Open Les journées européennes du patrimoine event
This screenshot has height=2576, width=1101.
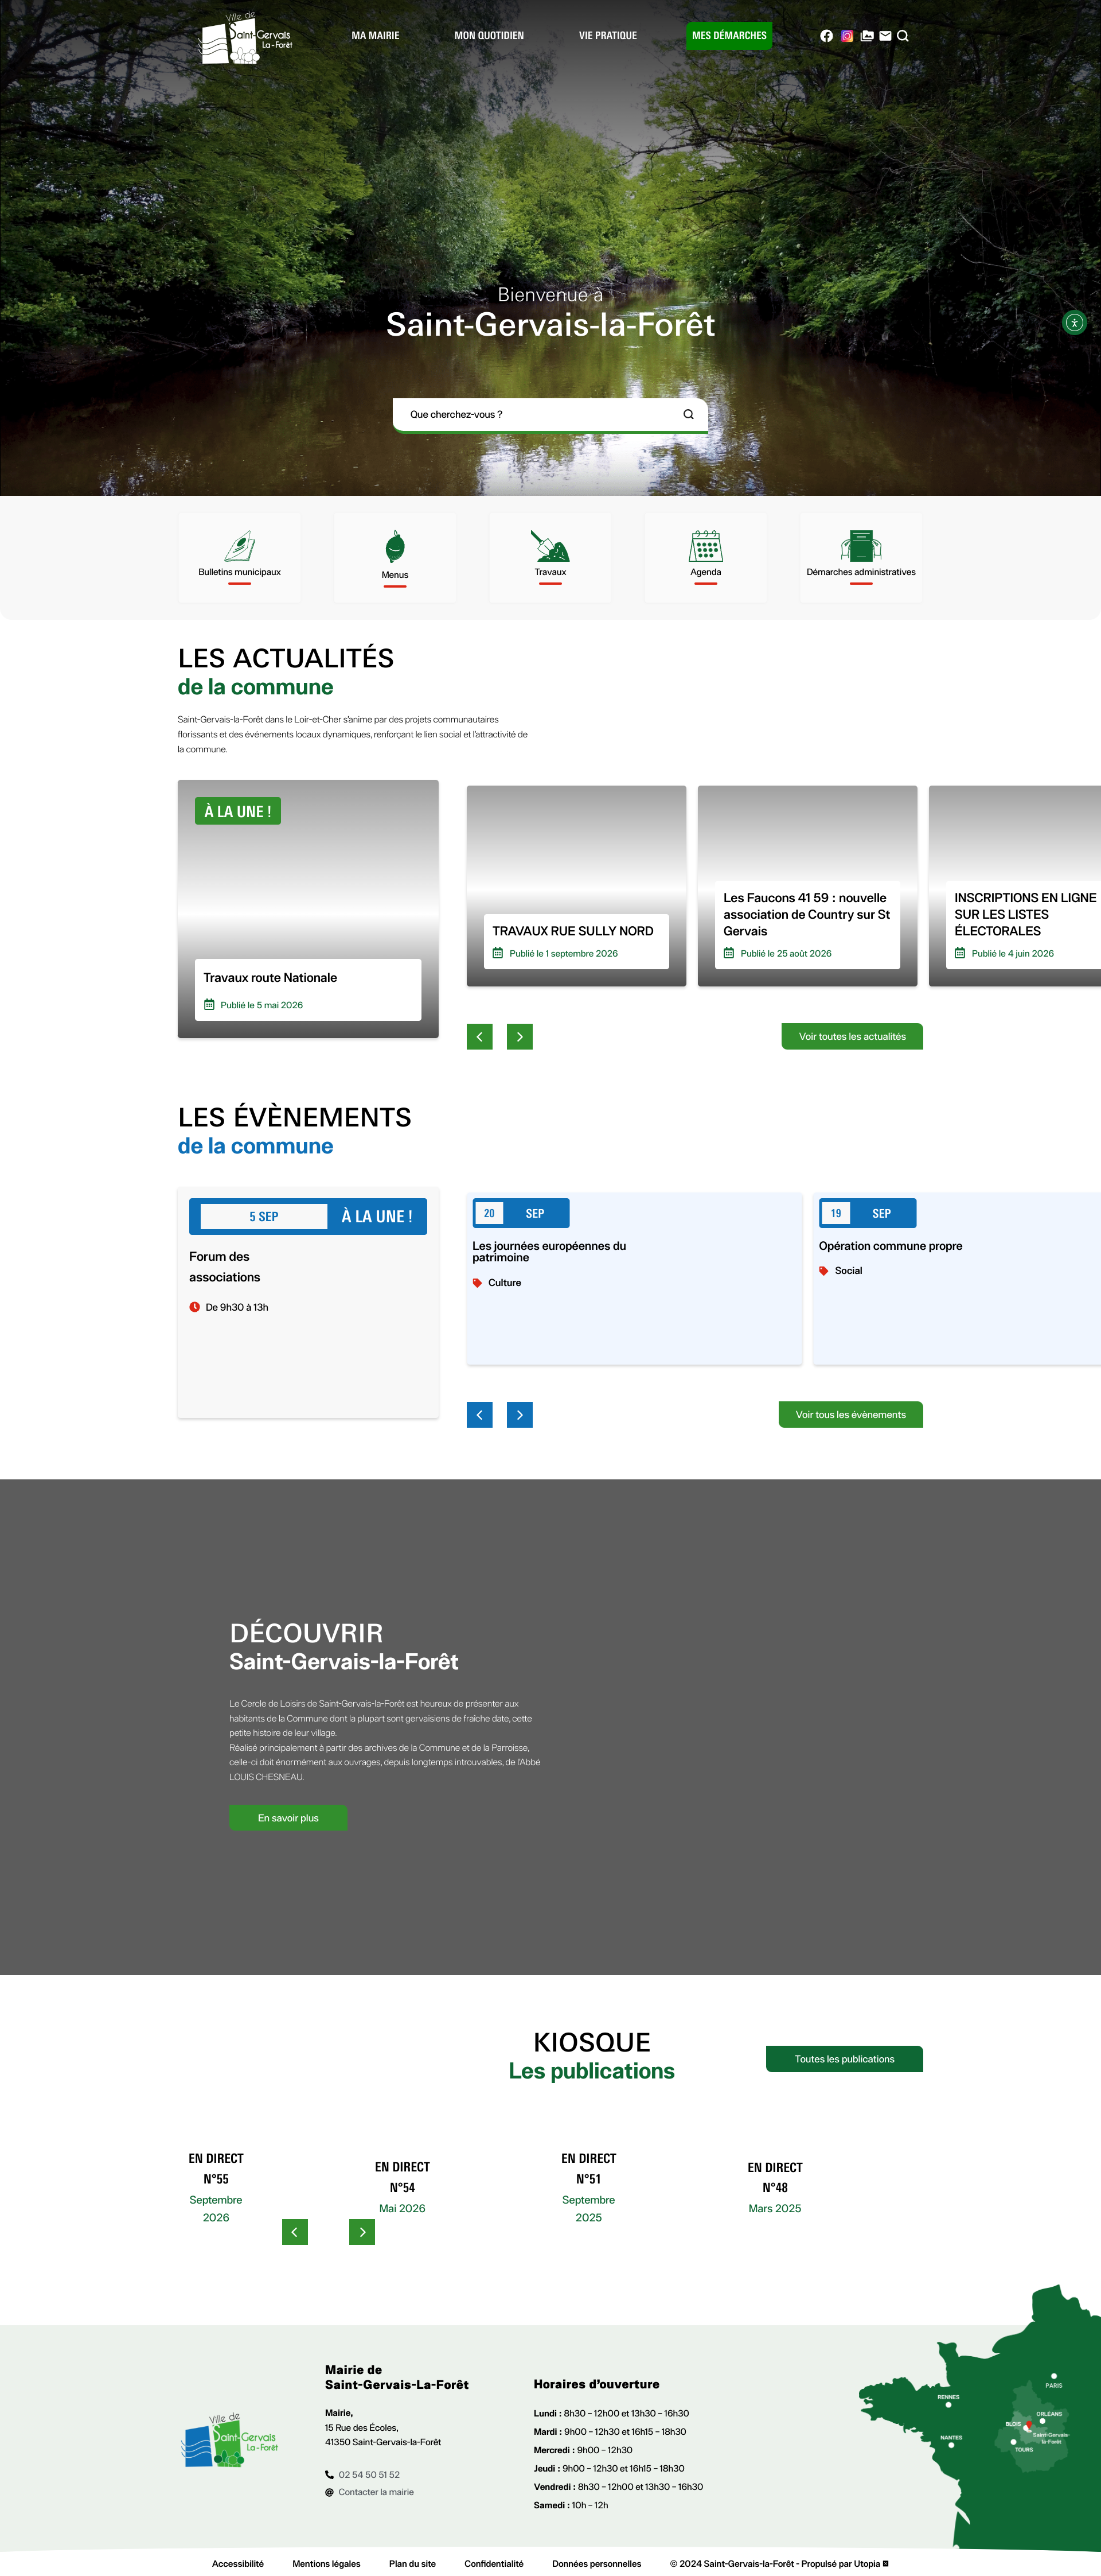[634, 1278]
